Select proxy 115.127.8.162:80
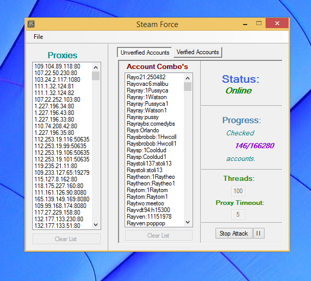Viewport: 311px width, 281px height. (56, 179)
